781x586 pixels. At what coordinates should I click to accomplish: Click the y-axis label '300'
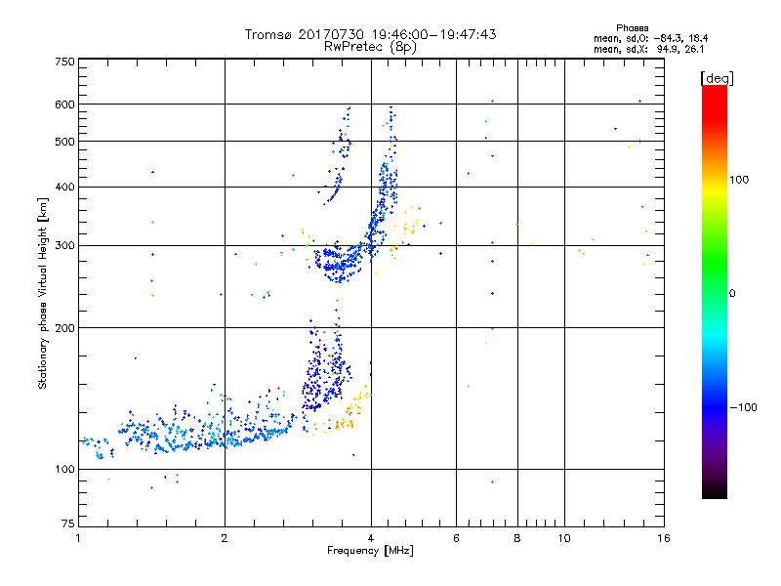64,246
